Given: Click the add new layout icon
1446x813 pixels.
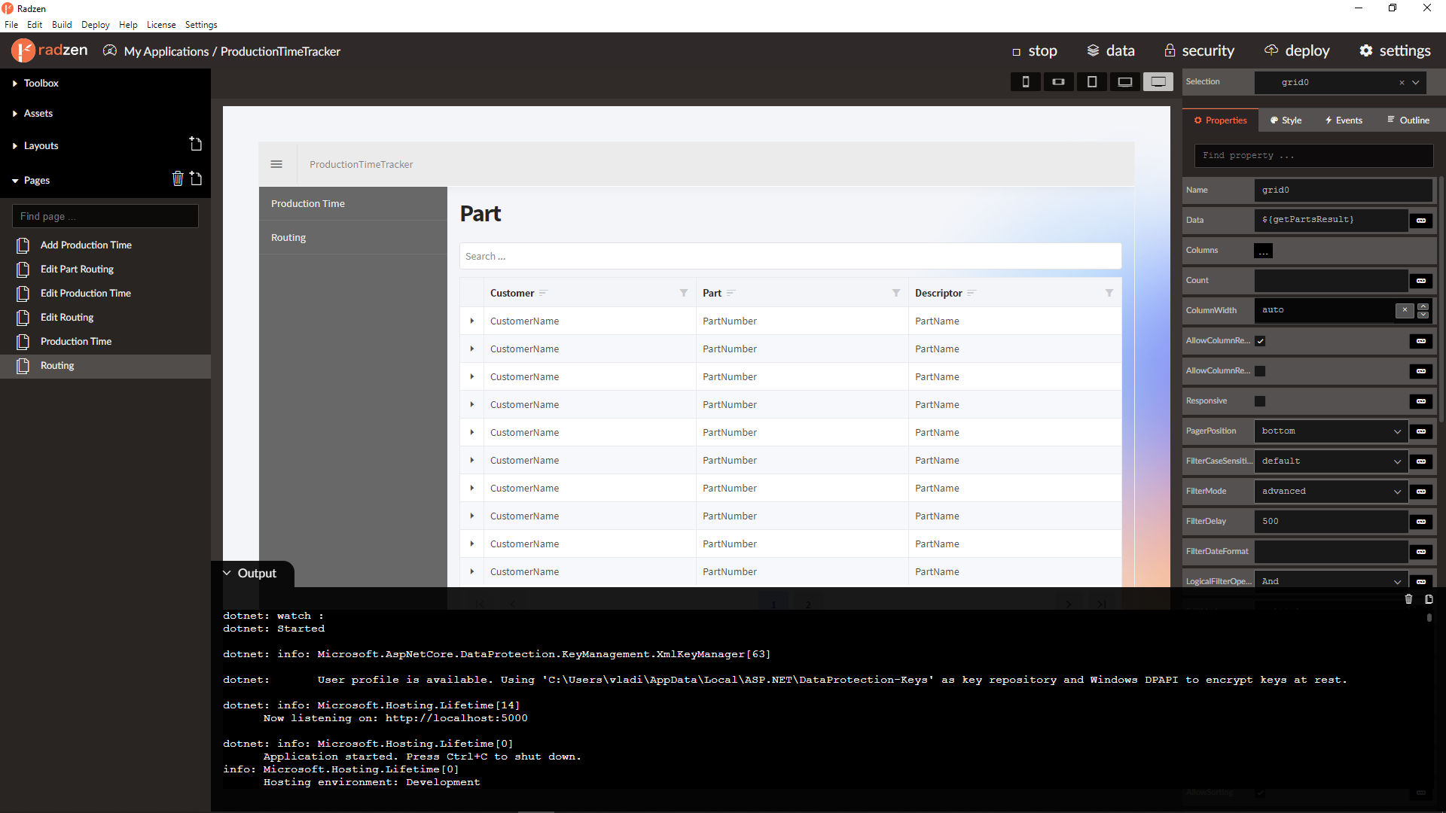Looking at the screenshot, I should pyautogui.click(x=196, y=144).
